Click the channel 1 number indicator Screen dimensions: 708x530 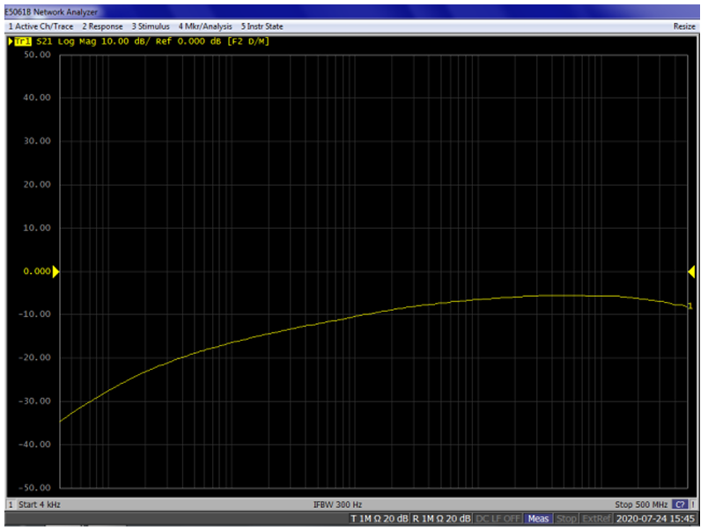pos(10,504)
